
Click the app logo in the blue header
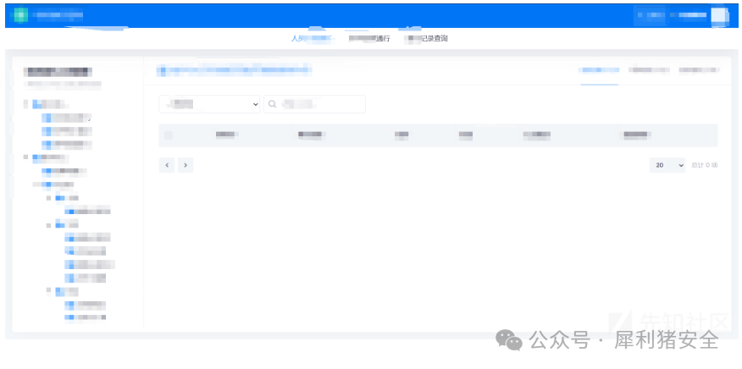coord(21,15)
